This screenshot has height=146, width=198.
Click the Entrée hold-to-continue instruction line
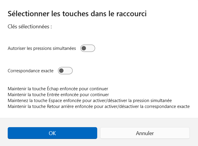pos(59,95)
